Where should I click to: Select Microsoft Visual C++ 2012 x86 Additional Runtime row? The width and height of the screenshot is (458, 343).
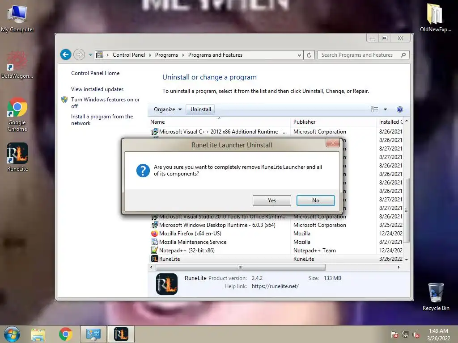click(276, 132)
